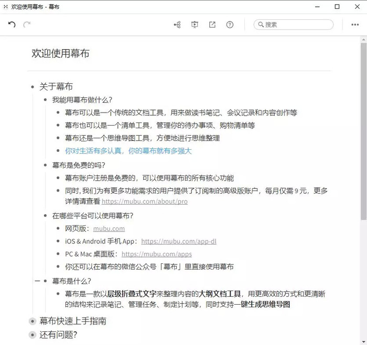367x345 pixels.
Task: Open the mubu.com/apps desktop link
Action: point(157,254)
